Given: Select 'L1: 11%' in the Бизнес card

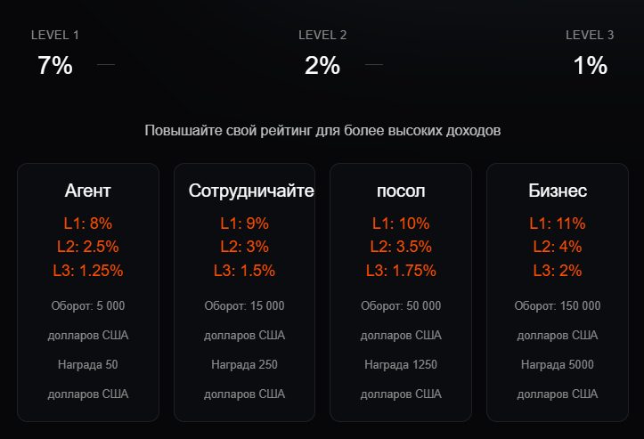Looking at the screenshot, I should click(558, 224).
